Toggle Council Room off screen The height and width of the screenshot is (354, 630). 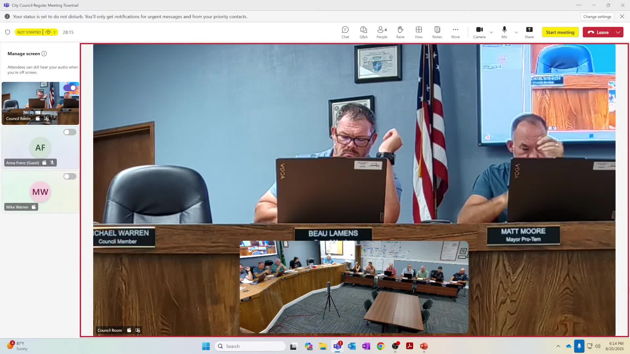click(x=70, y=88)
